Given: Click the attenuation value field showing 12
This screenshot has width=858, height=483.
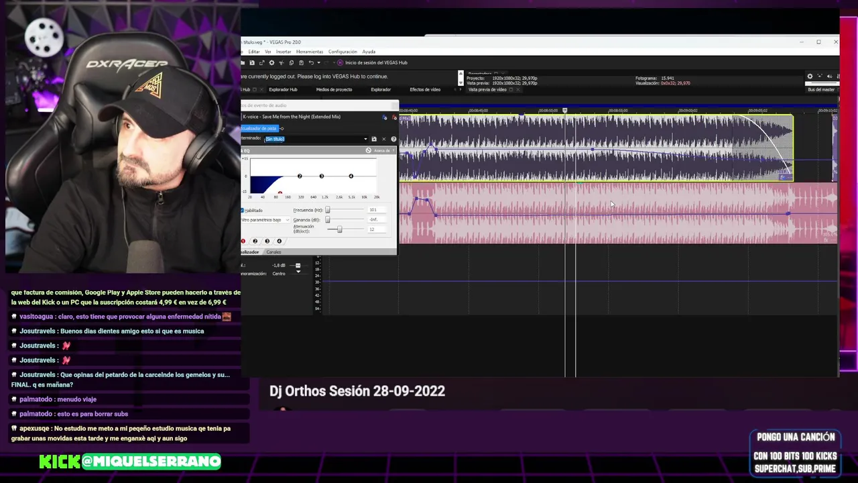Looking at the screenshot, I should click(378, 229).
